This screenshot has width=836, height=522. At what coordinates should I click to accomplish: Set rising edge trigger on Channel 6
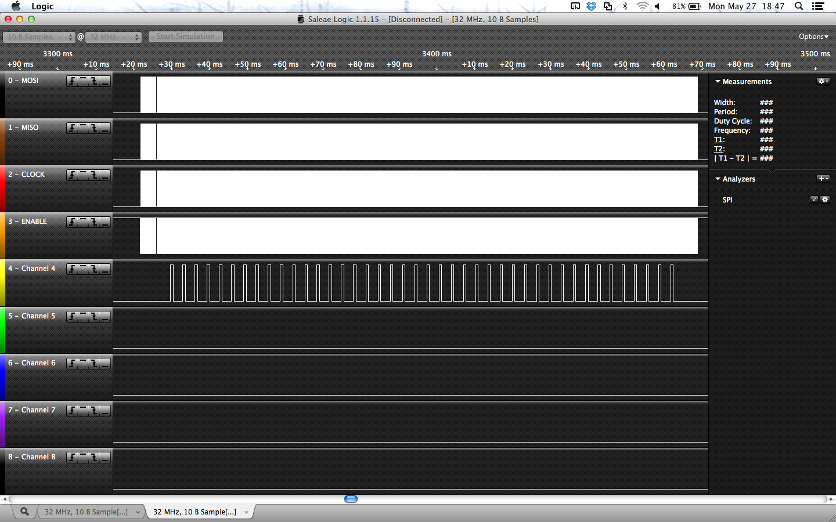pos(72,364)
